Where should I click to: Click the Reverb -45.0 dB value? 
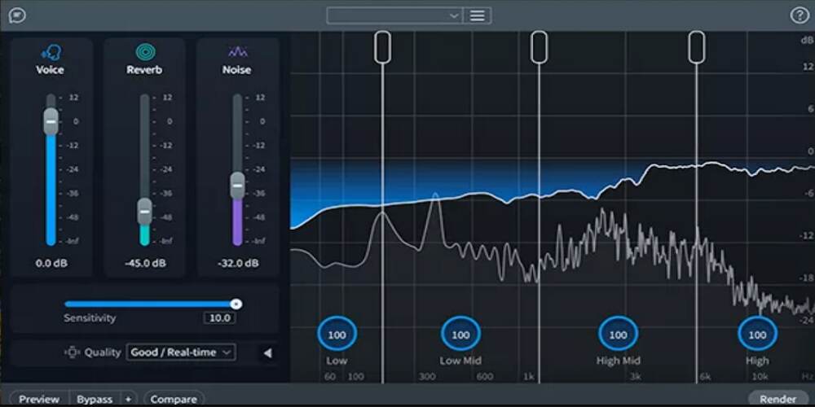(x=145, y=263)
